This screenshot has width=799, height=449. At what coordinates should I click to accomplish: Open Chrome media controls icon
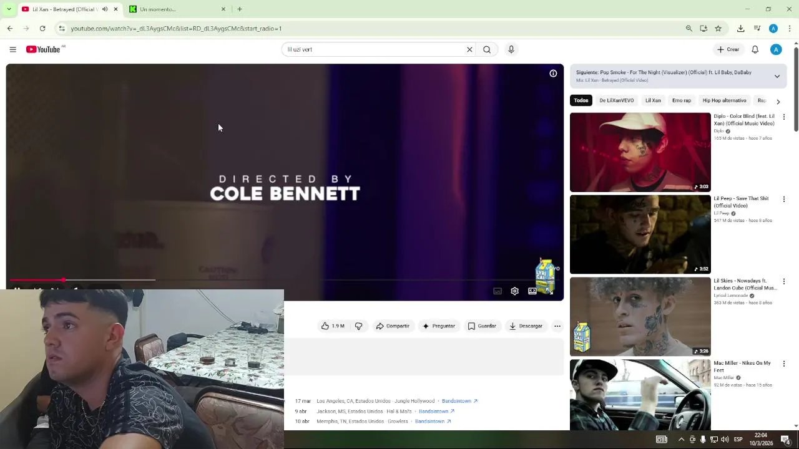(x=757, y=28)
